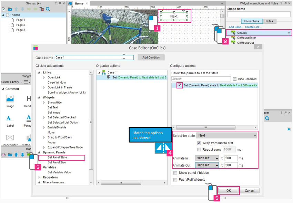Image resolution: width=293 pixels, height=203 pixels.
Task: Click the Case Name input field
Action: click(94, 57)
